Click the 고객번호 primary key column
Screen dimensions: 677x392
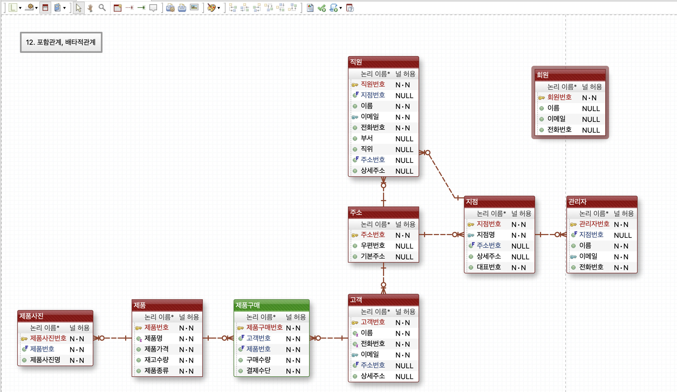tap(383, 322)
